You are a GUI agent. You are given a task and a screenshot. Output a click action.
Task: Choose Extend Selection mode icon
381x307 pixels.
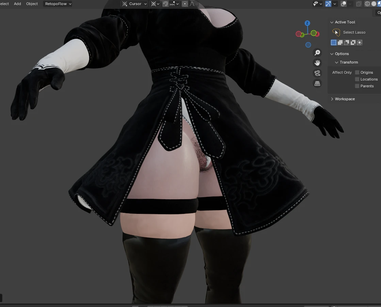340,42
